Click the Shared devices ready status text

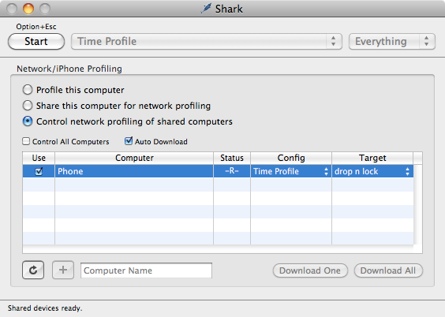point(45,308)
